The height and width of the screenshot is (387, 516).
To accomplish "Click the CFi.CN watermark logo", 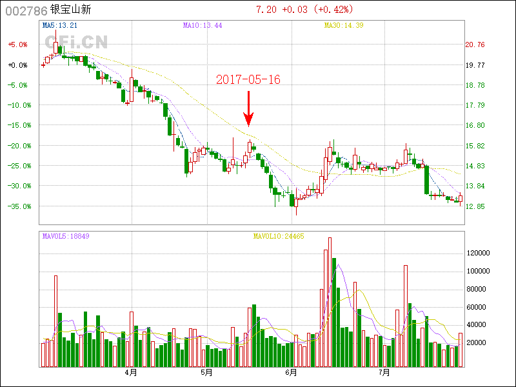I will point(76,42).
